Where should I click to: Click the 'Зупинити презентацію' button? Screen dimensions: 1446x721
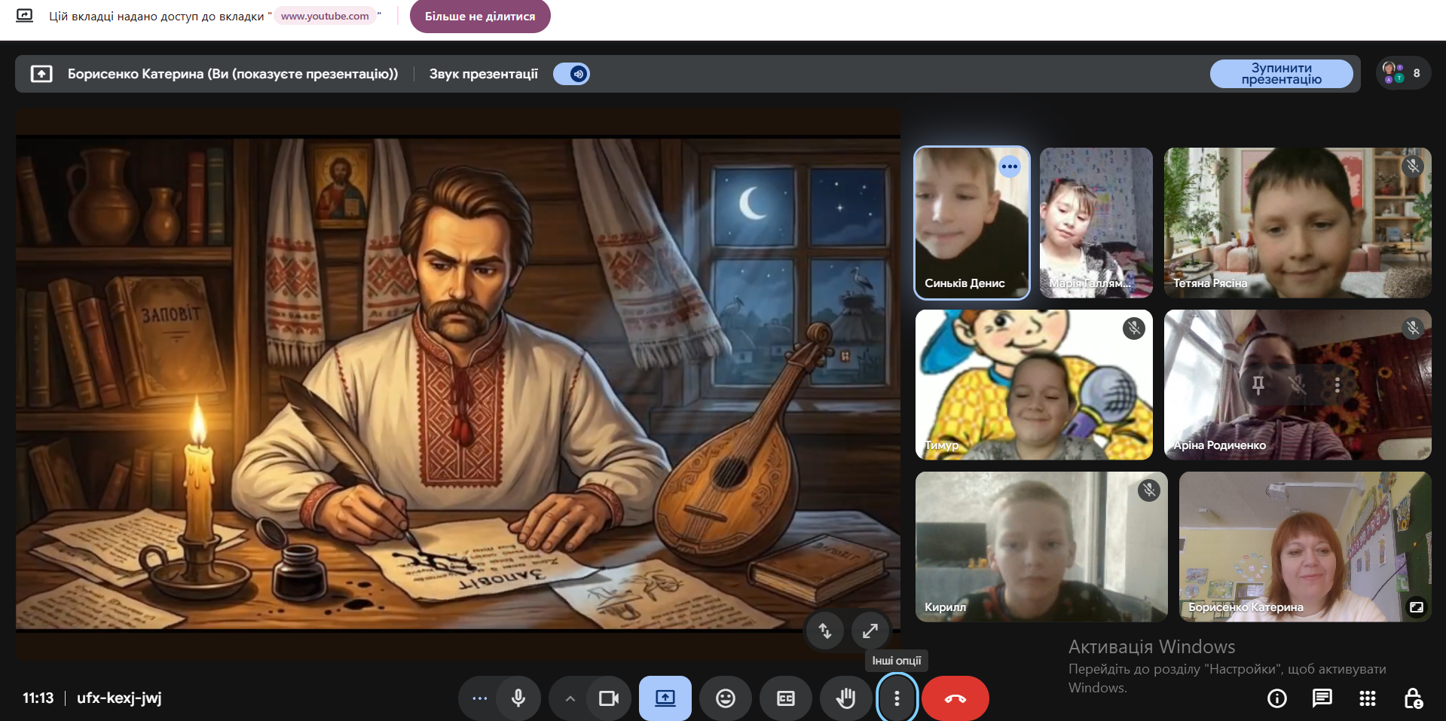click(1281, 74)
